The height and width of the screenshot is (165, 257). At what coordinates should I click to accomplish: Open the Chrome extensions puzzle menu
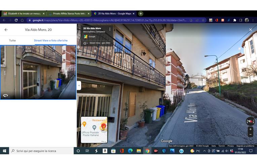coord(235,20)
